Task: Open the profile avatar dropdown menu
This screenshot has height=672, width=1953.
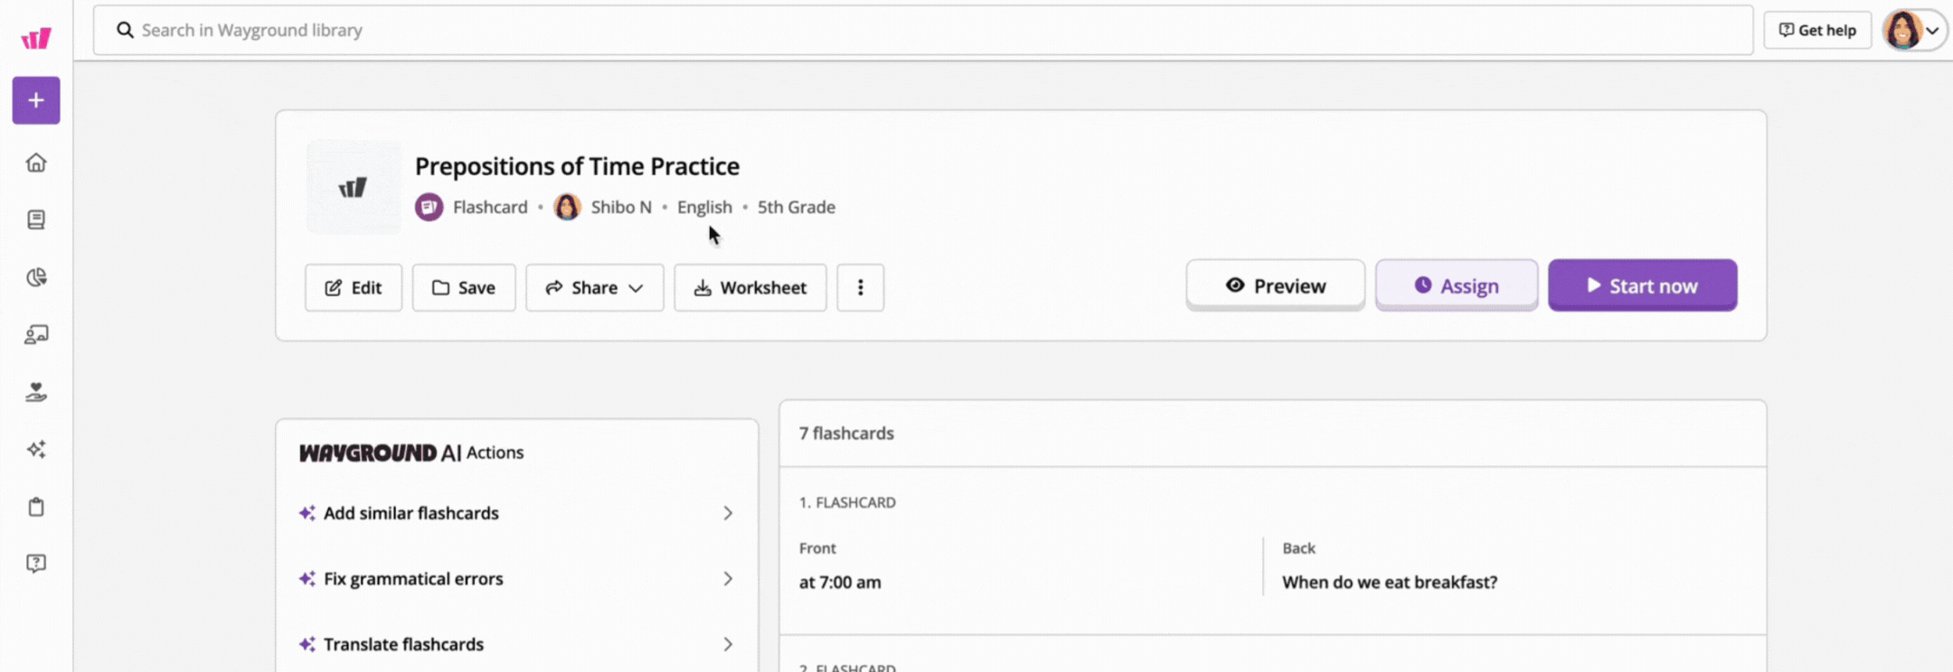Action: click(1912, 30)
